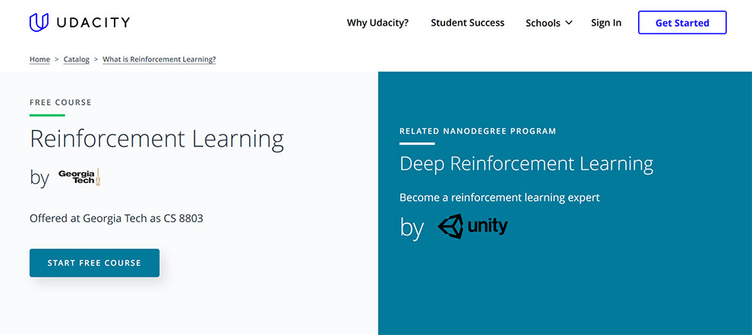This screenshot has width=752, height=335.
Task: Expand the Schools dropdown chevron
Action: [569, 23]
